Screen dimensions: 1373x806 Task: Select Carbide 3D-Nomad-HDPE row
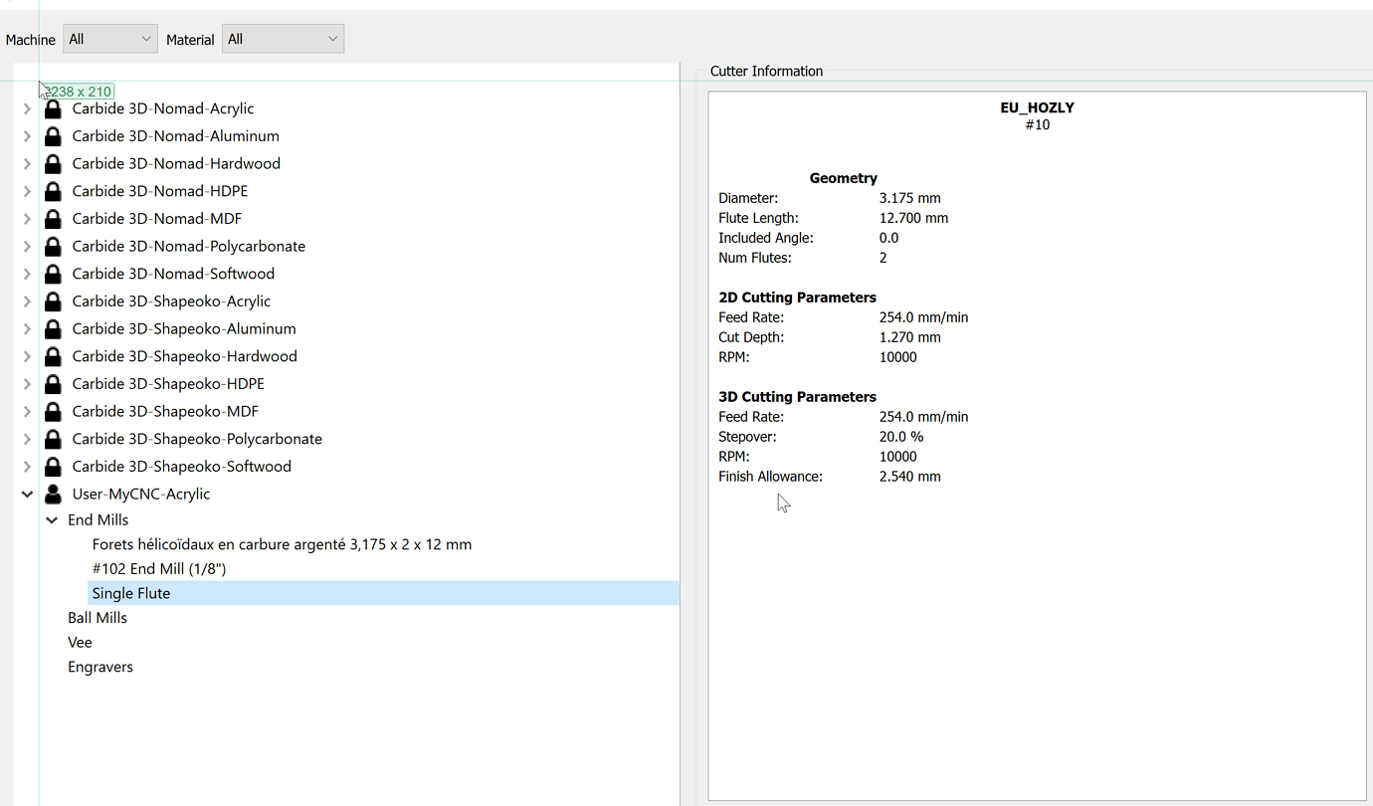tap(160, 191)
